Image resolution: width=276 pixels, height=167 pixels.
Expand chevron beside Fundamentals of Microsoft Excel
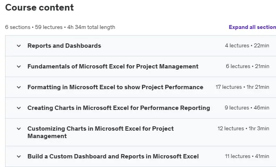19,66
